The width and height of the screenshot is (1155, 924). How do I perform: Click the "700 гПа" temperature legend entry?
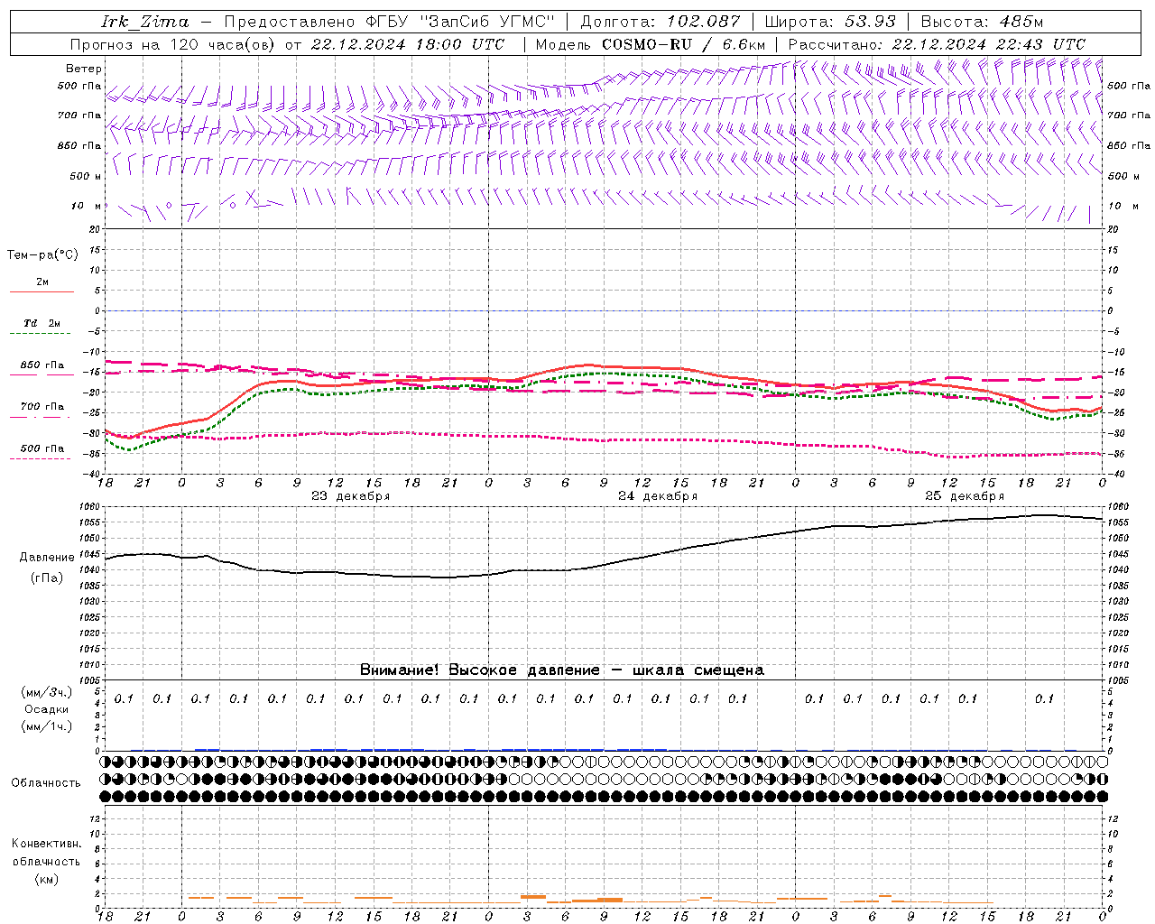pyautogui.click(x=42, y=407)
